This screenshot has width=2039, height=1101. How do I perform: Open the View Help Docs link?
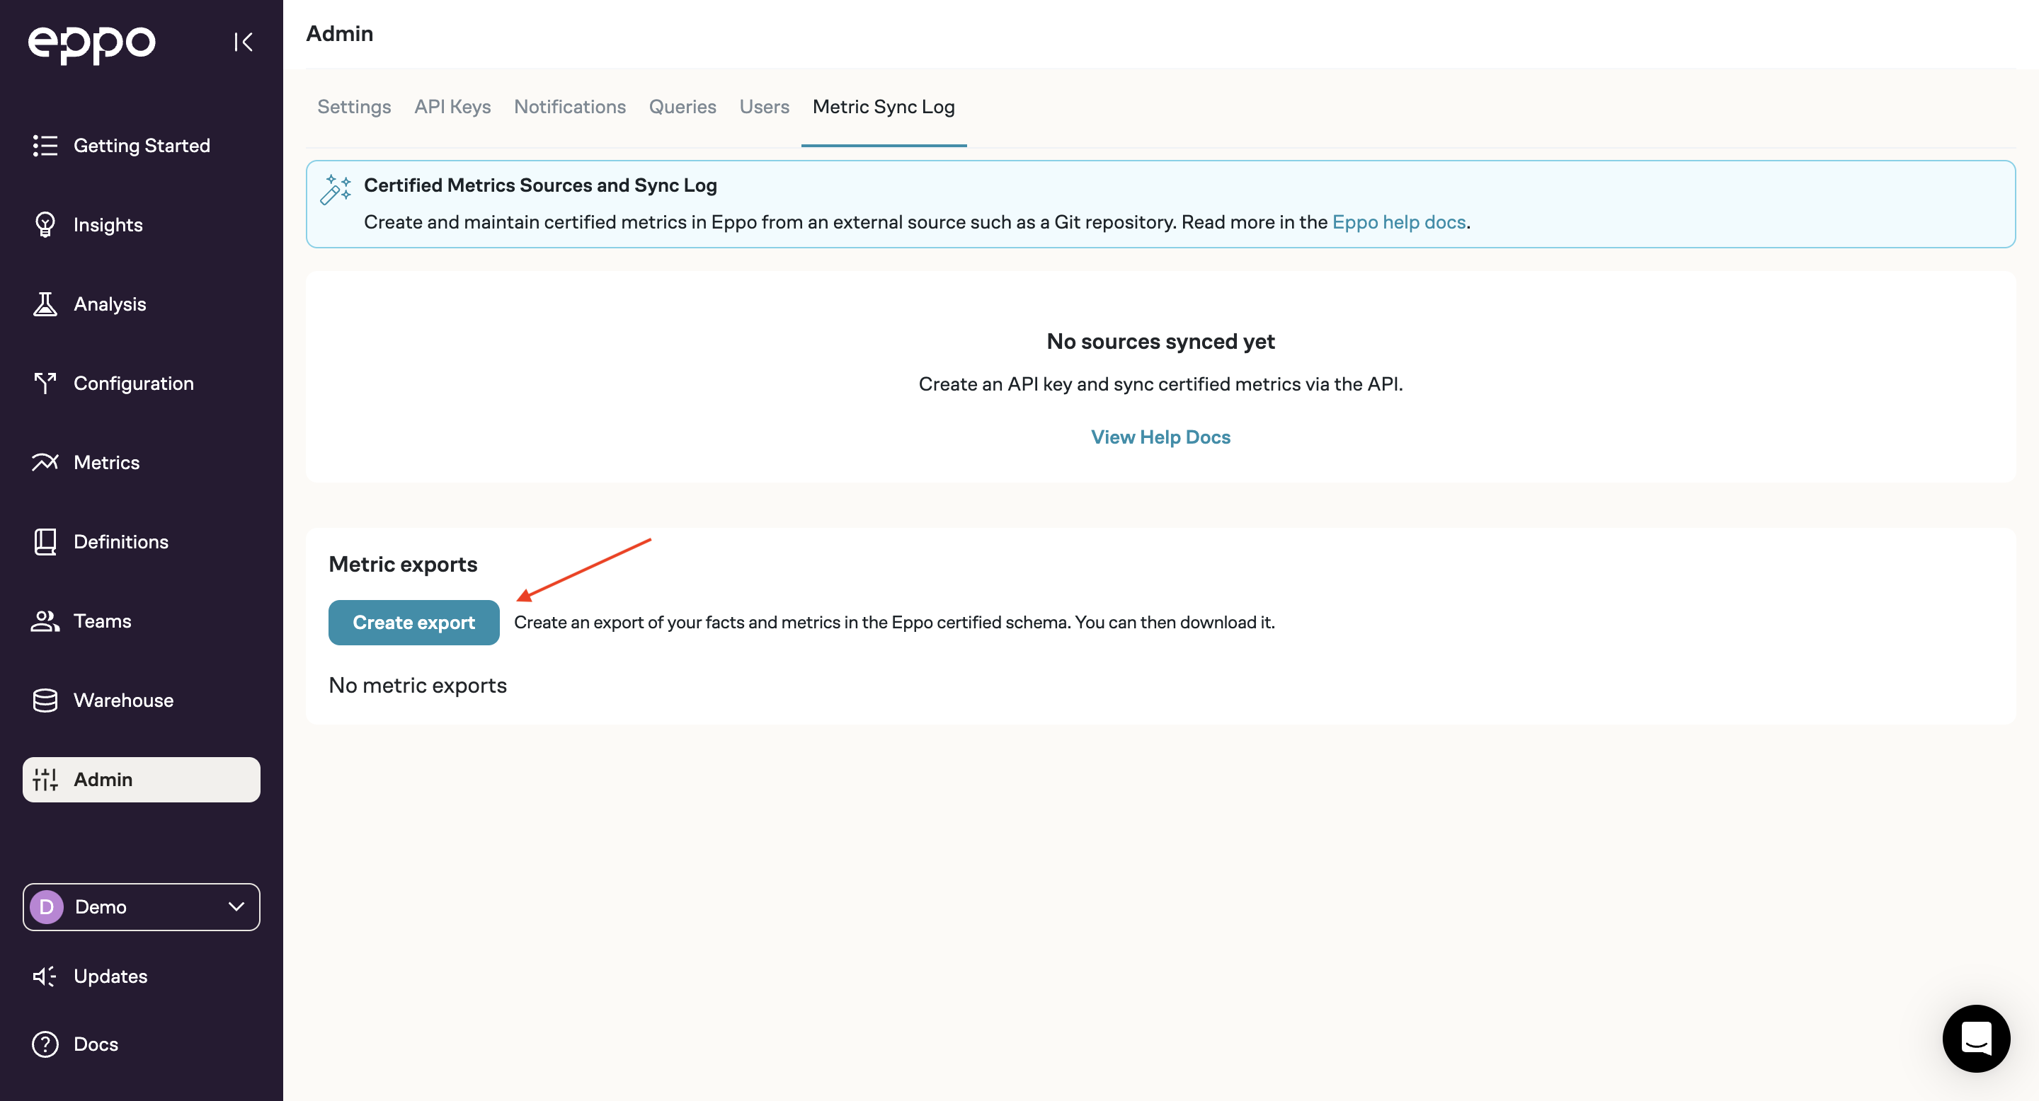pos(1160,437)
